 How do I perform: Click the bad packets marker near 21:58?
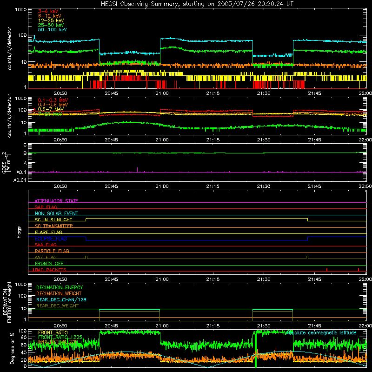point(359,270)
